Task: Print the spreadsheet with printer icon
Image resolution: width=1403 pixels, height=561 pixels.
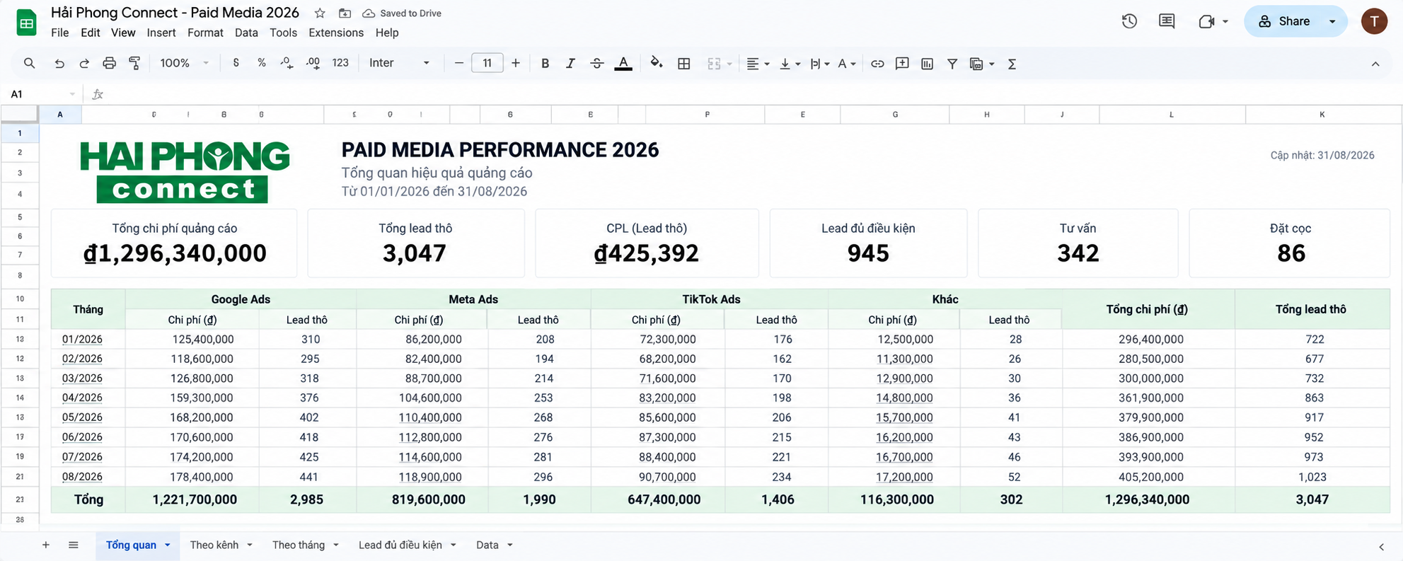Action: click(x=109, y=63)
